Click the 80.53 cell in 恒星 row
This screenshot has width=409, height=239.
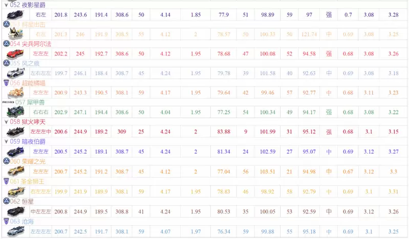224,211
